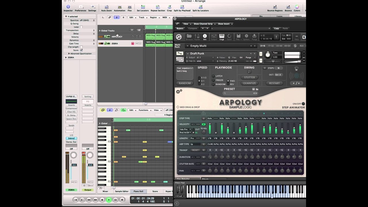368x207 pixels.
Task: Toggle record enable on the ZEBRA track
Action: point(133,43)
